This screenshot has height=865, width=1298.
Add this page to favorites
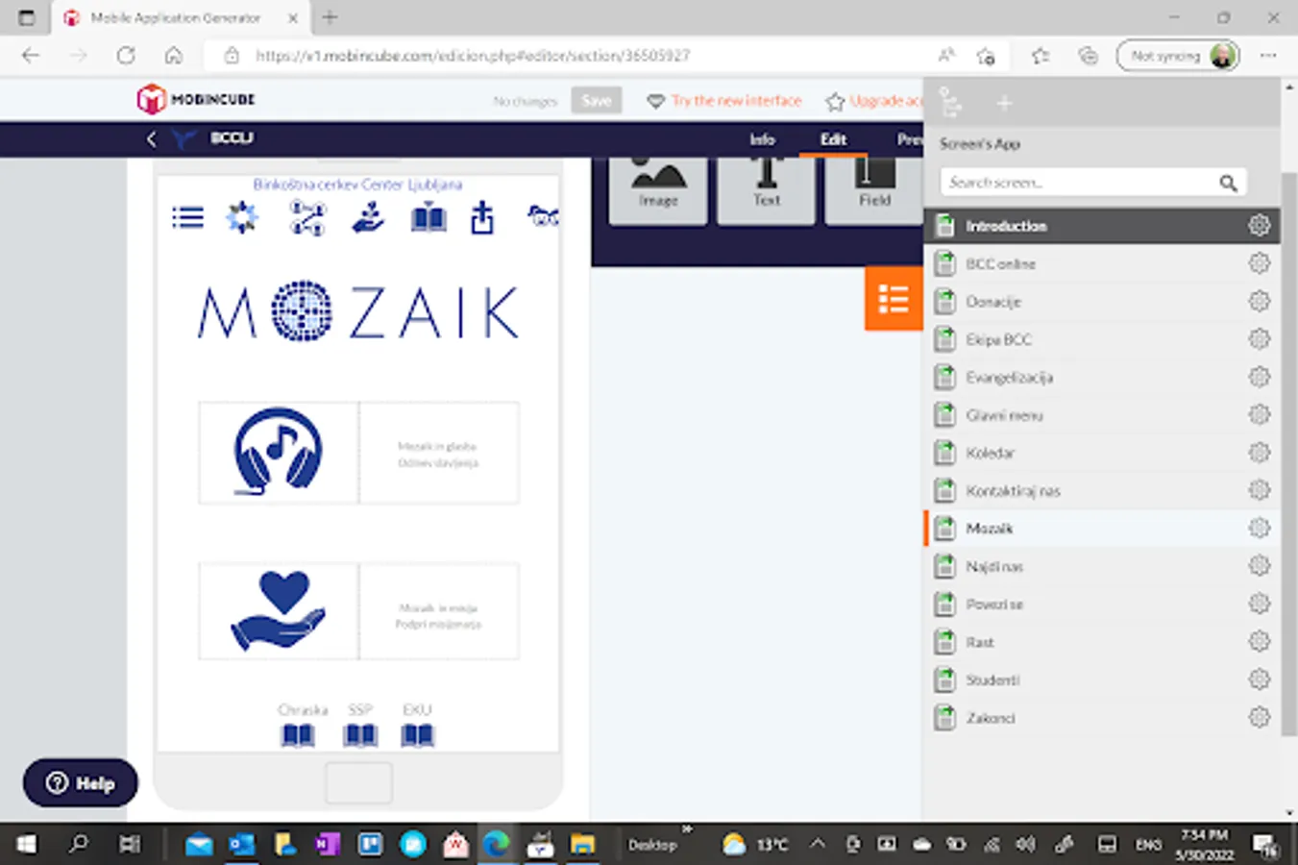point(985,56)
